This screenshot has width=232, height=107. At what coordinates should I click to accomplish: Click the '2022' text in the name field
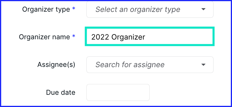click(100, 37)
